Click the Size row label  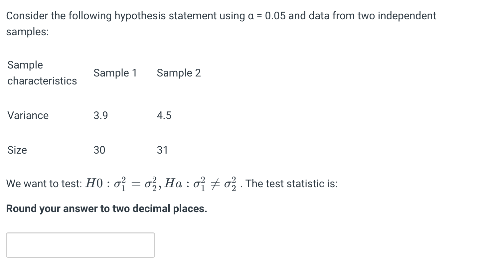pos(17,150)
